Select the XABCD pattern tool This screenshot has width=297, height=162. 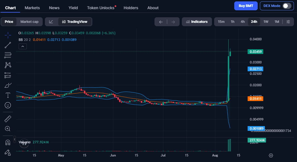(x=8, y=65)
